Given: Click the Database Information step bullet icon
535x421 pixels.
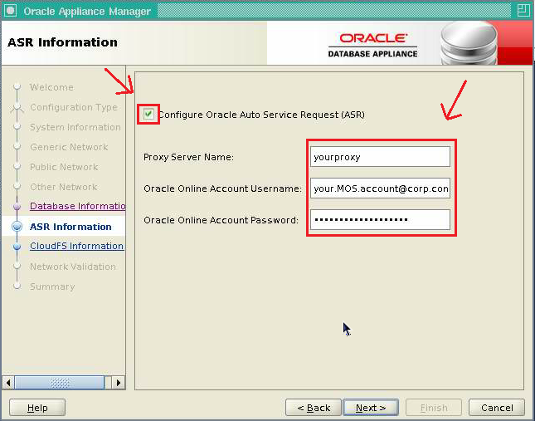Looking at the screenshot, I should pos(17,207).
